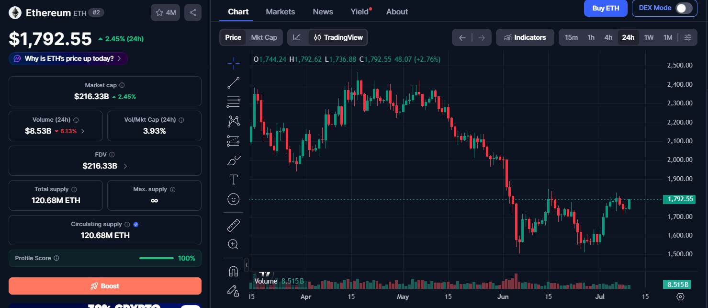Set chart interval to 24h
The height and width of the screenshot is (308, 708).
(628, 37)
